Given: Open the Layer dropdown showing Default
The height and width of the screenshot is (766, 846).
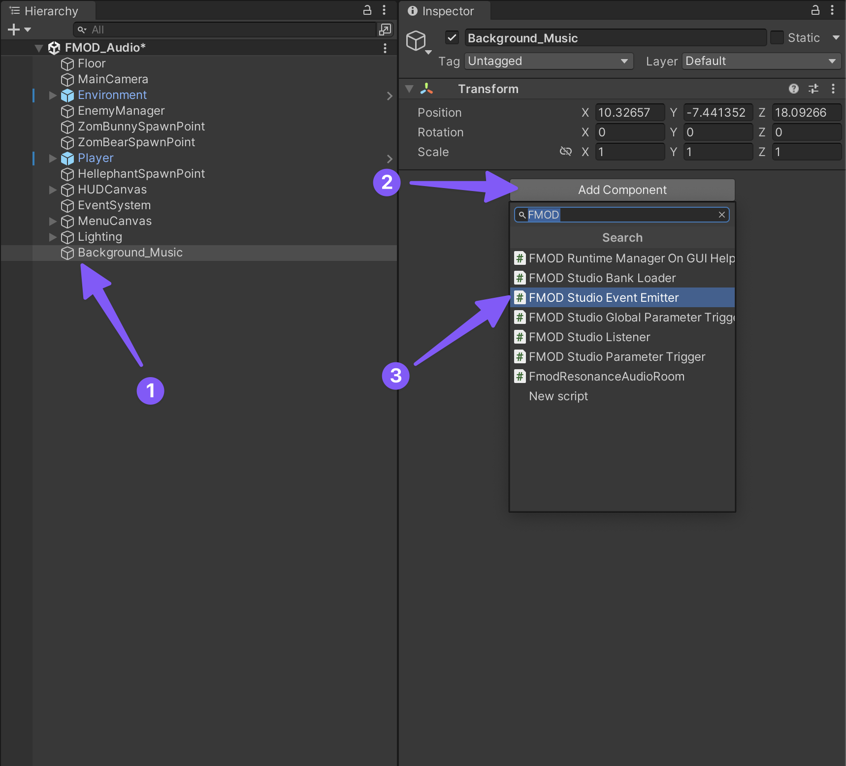Looking at the screenshot, I should [x=761, y=61].
